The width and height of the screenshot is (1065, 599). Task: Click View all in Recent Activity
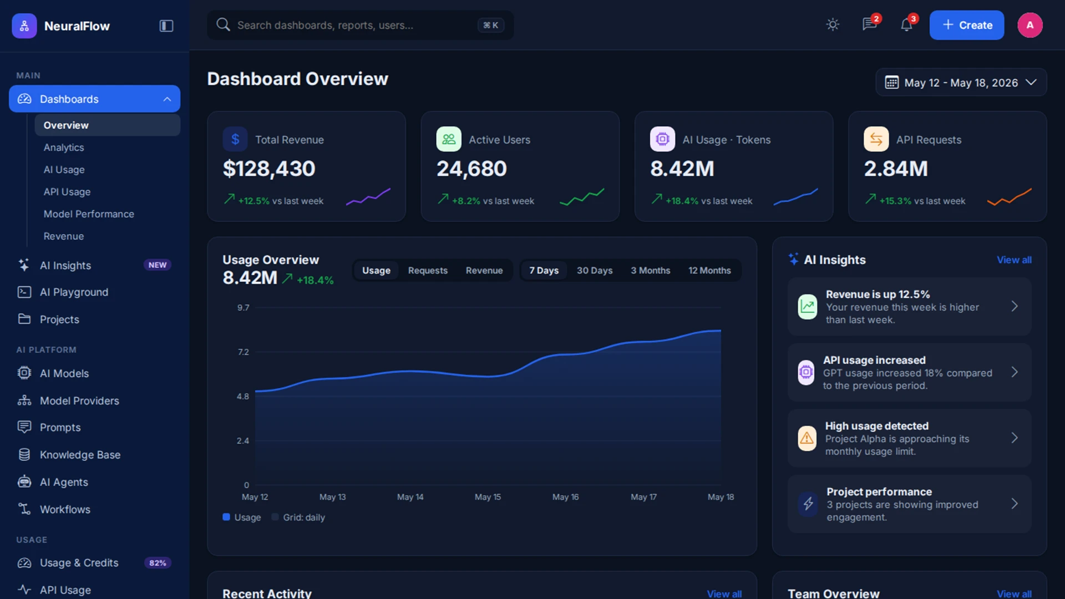point(724,593)
